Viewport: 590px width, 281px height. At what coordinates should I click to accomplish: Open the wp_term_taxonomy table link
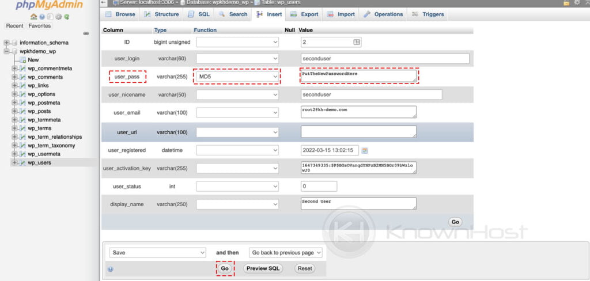(51, 146)
